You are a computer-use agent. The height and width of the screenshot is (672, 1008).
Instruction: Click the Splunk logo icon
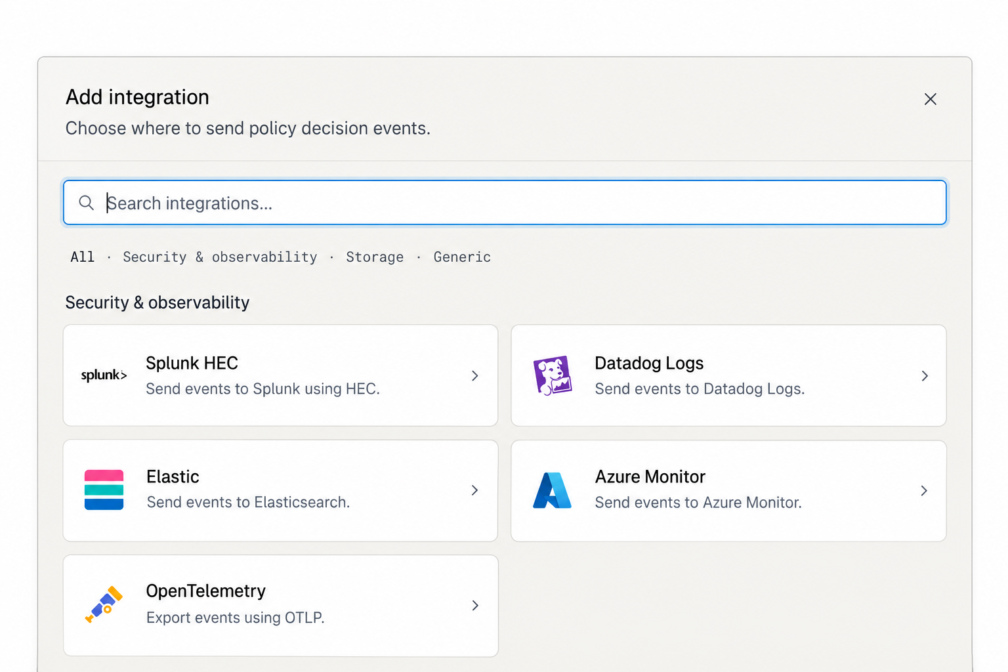click(x=104, y=375)
